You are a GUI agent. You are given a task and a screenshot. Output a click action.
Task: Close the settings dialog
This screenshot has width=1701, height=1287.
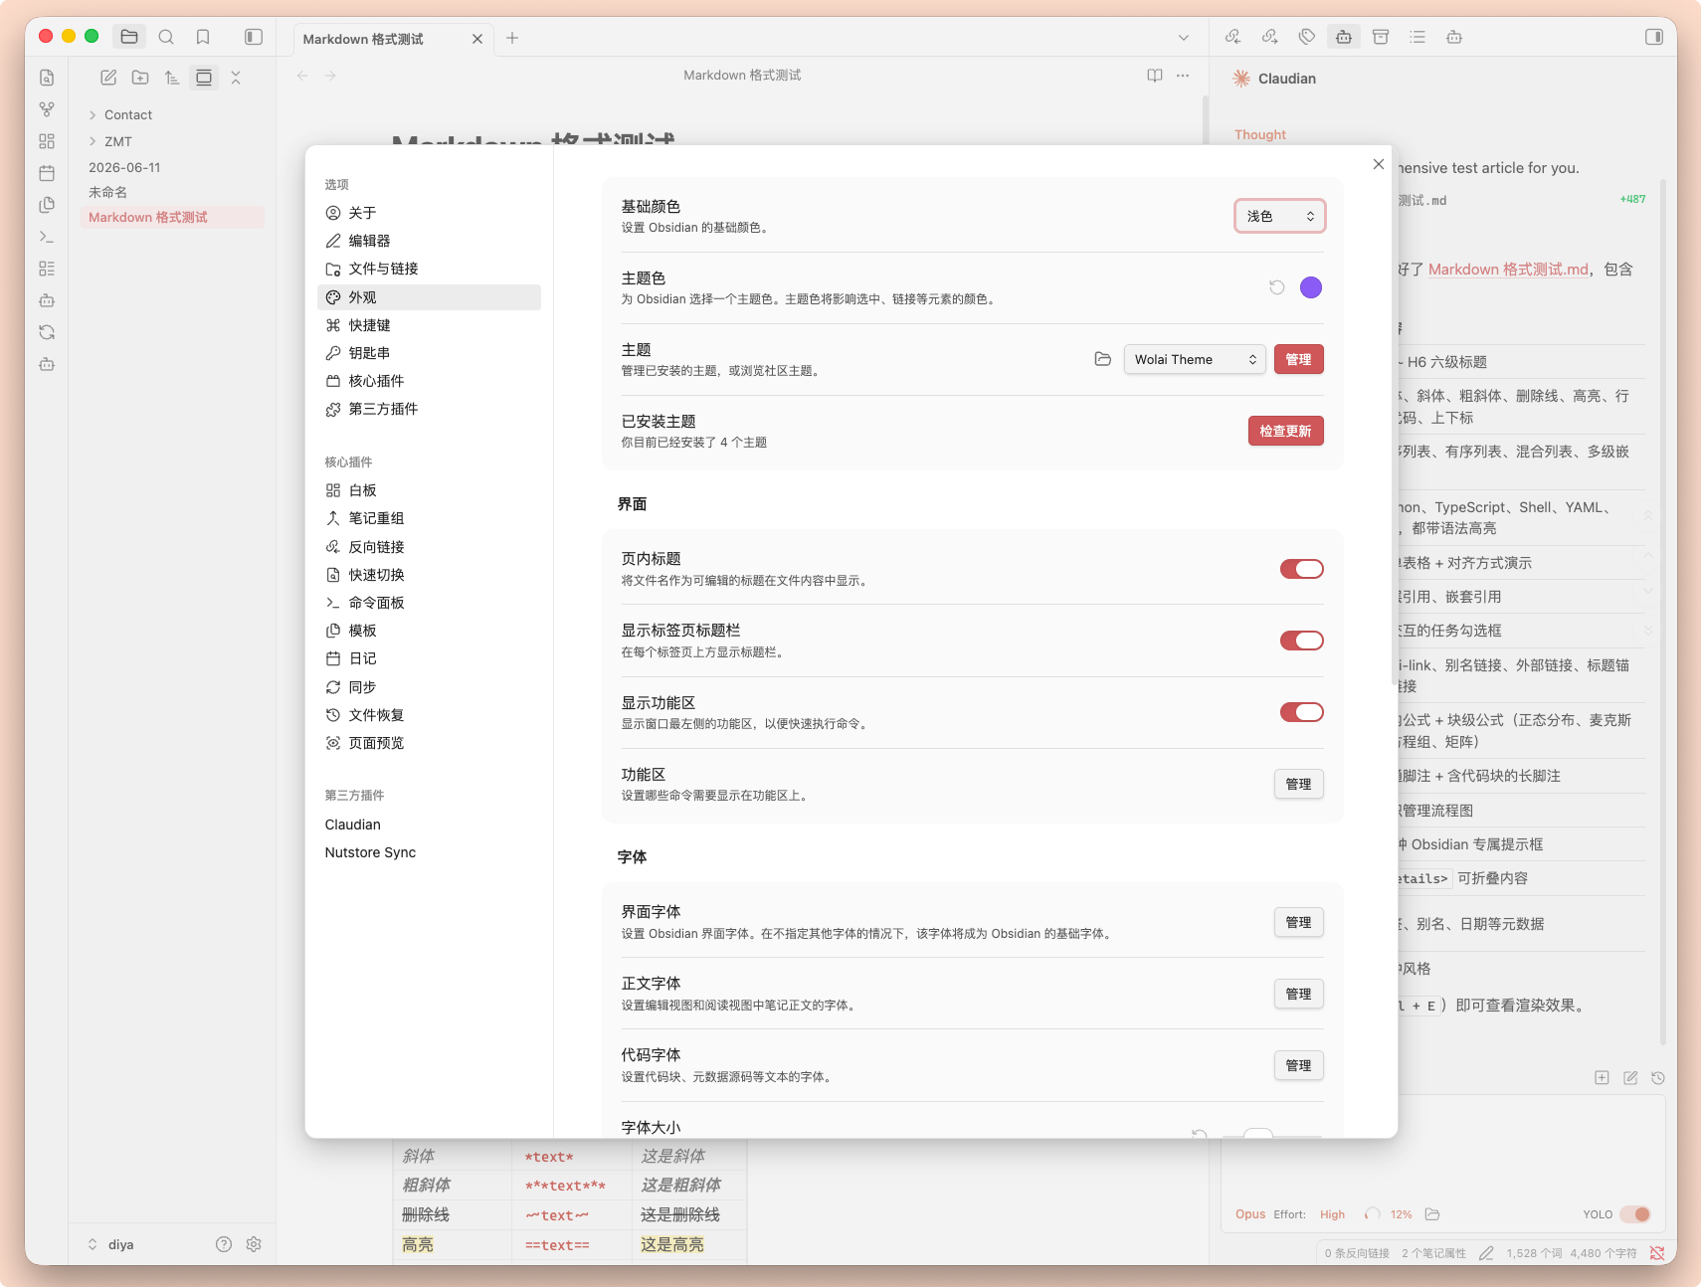1378,164
